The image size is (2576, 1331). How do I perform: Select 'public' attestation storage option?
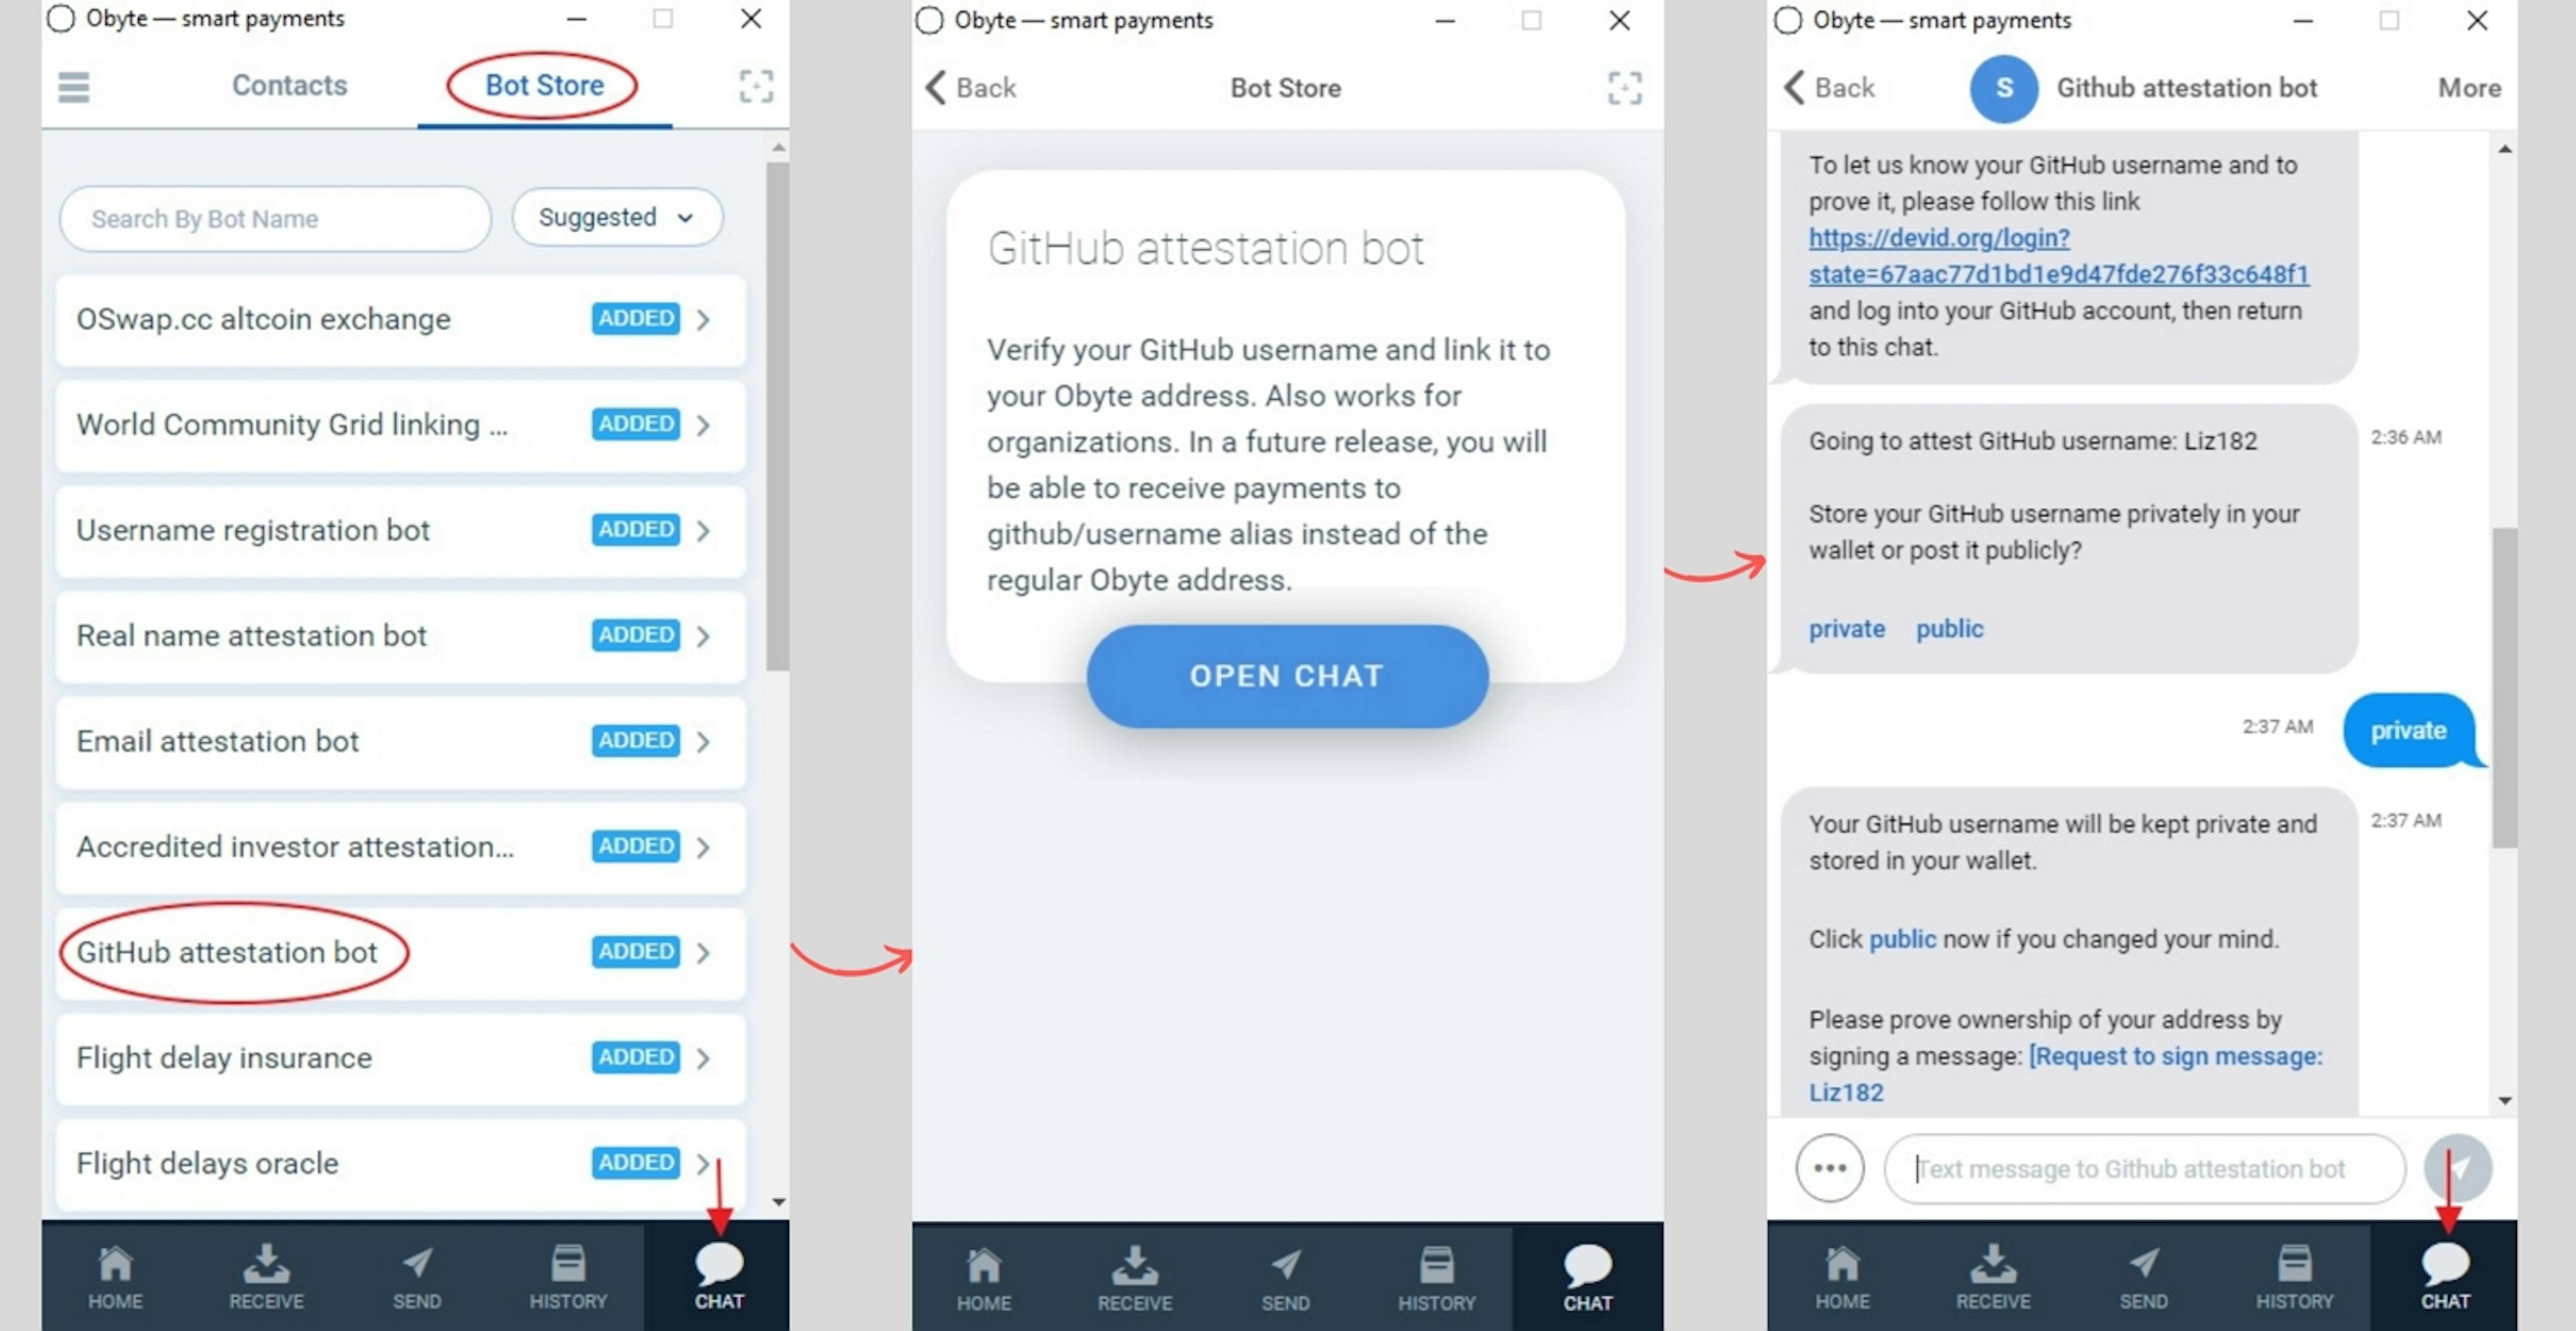point(1948,628)
